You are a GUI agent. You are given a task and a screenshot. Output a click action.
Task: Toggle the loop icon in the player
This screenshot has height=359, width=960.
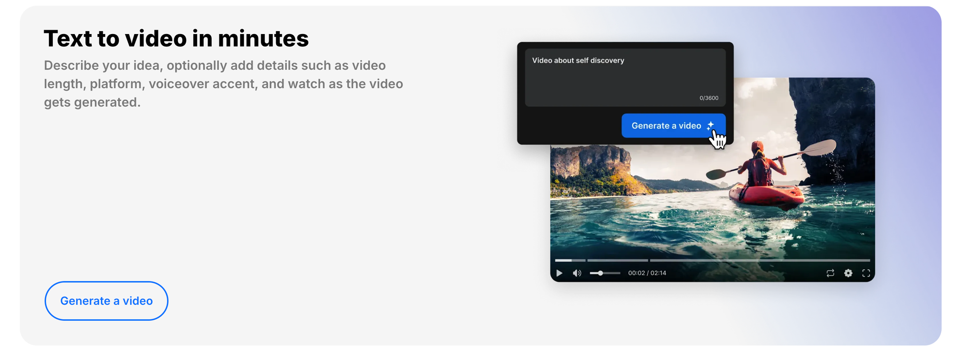coord(830,273)
